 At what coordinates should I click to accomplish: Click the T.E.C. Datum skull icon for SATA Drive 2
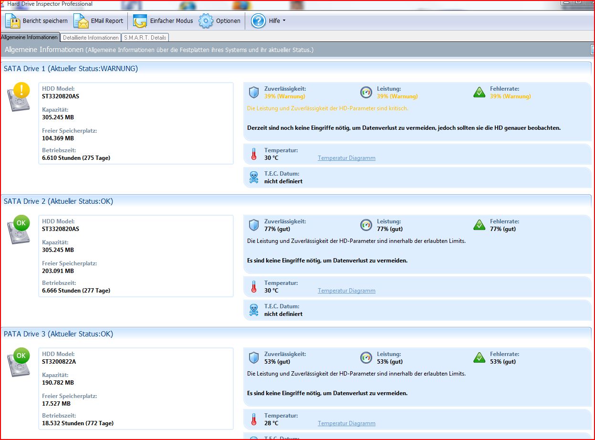pyautogui.click(x=254, y=310)
